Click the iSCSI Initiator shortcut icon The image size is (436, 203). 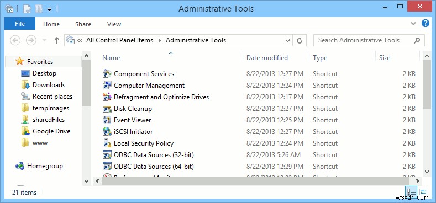107,132
